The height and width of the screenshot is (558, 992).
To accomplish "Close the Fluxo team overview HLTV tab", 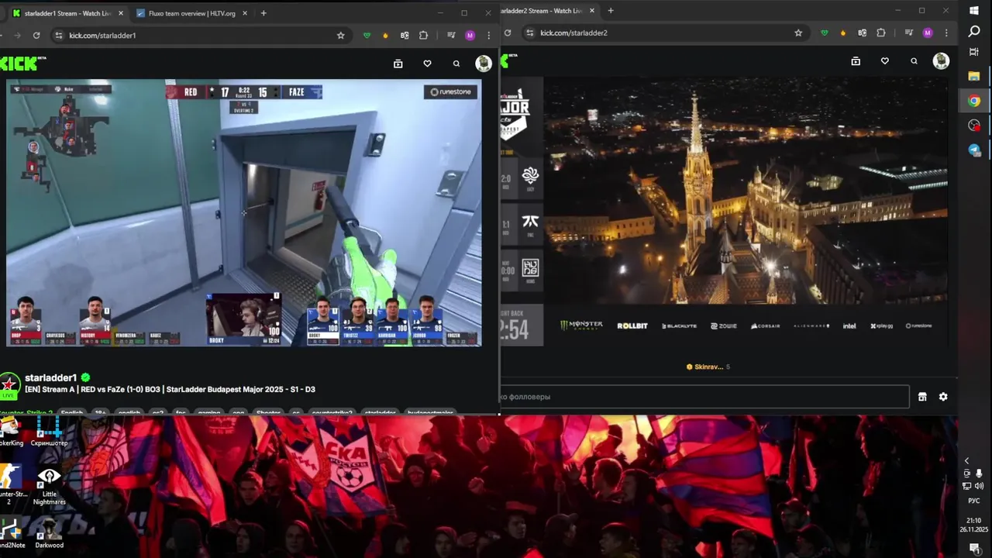I will [x=245, y=13].
